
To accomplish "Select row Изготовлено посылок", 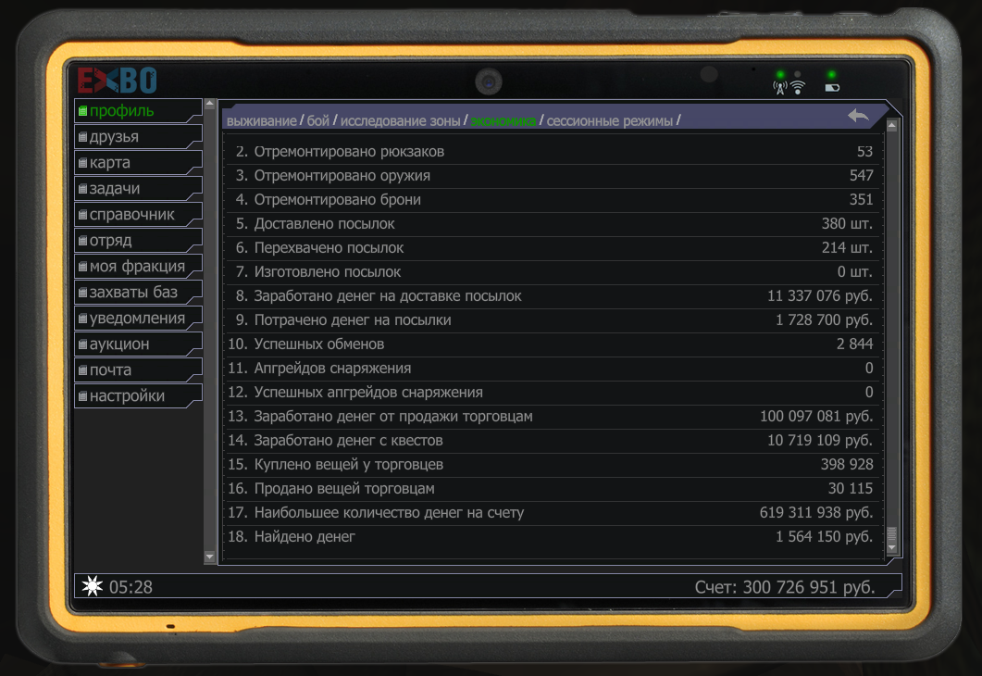I will (552, 272).
